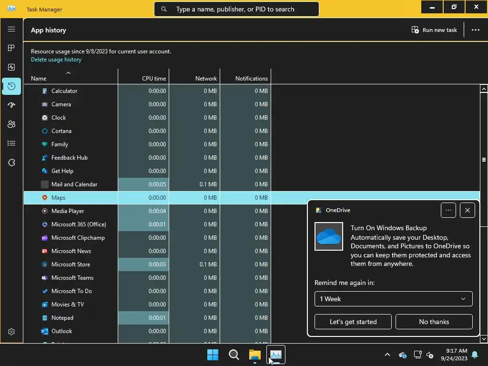Image resolution: width=488 pixels, height=366 pixels.
Task: Click the Get Help app icon
Action: pos(45,171)
